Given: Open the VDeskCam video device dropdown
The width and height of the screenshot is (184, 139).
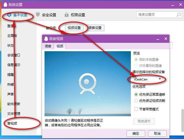Looking at the screenshot, I should click(148, 79).
